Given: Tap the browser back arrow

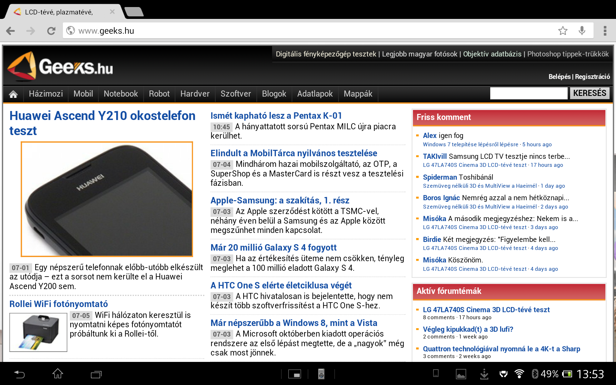Looking at the screenshot, I should click(11, 31).
